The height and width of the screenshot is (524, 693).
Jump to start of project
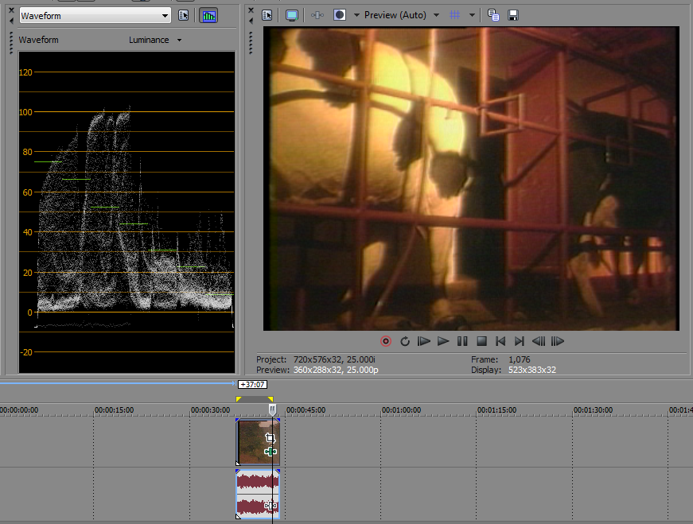point(500,341)
